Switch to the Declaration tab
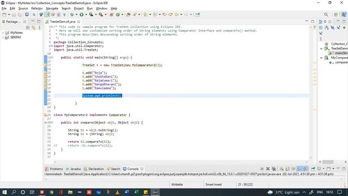The image size is (348, 196). tap(94, 169)
